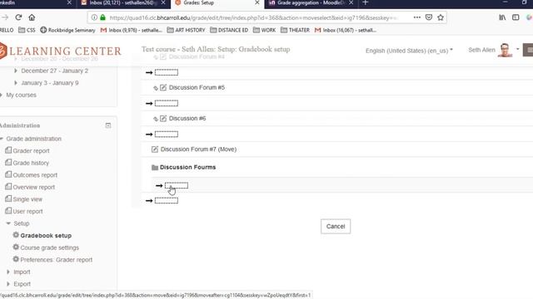Image resolution: width=533 pixels, height=299 pixels.
Task: Open the Course grade settings link
Action: 50,248
